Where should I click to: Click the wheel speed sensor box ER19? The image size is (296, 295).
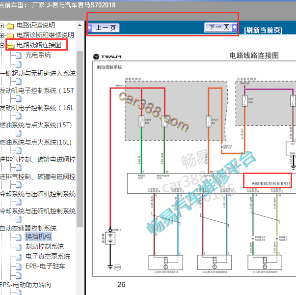click(x=166, y=263)
